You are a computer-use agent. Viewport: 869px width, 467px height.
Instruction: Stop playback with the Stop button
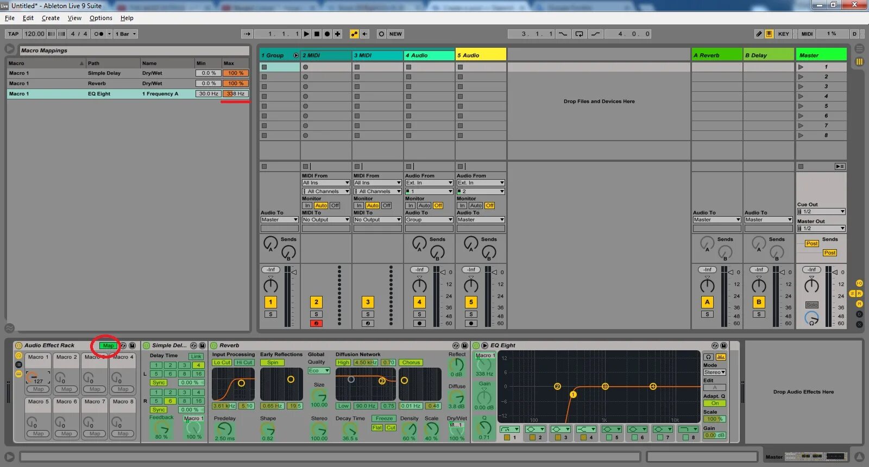[317, 34]
